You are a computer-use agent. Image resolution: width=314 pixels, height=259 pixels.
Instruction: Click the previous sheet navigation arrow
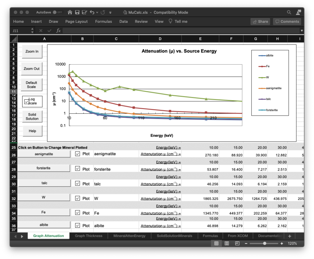pos(15,237)
